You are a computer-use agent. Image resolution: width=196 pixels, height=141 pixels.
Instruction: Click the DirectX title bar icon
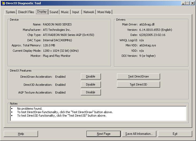click(3, 3)
